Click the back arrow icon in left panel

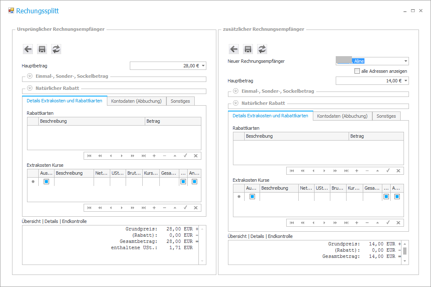(x=28, y=49)
